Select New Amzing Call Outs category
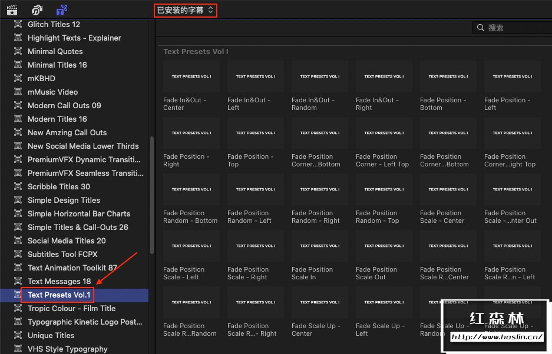The width and height of the screenshot is (552, 354). pos(67,132)
